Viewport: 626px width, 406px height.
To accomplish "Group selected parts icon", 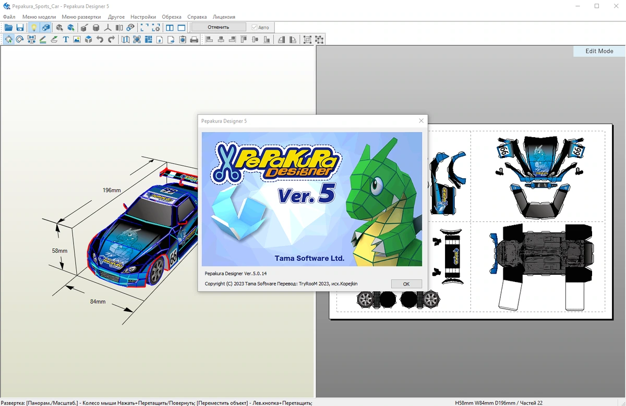I will click(307, 39).
